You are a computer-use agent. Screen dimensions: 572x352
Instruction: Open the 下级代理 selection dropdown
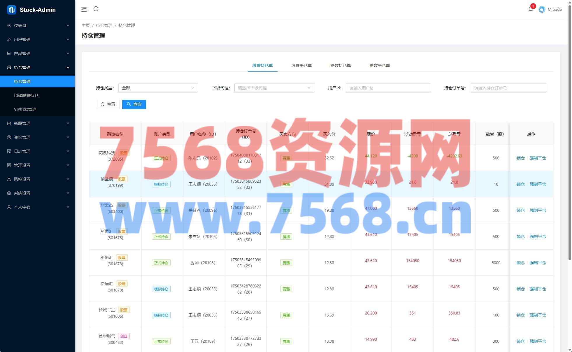[274, 88]
